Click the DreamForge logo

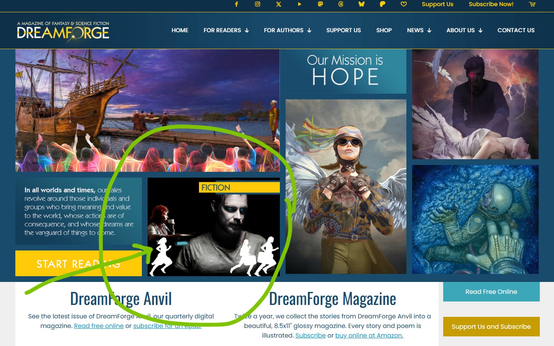(x=63, y=30)
